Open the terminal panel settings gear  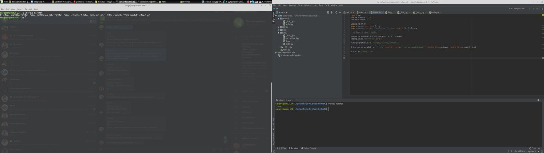pyautogui.click(x=538, y=100)
